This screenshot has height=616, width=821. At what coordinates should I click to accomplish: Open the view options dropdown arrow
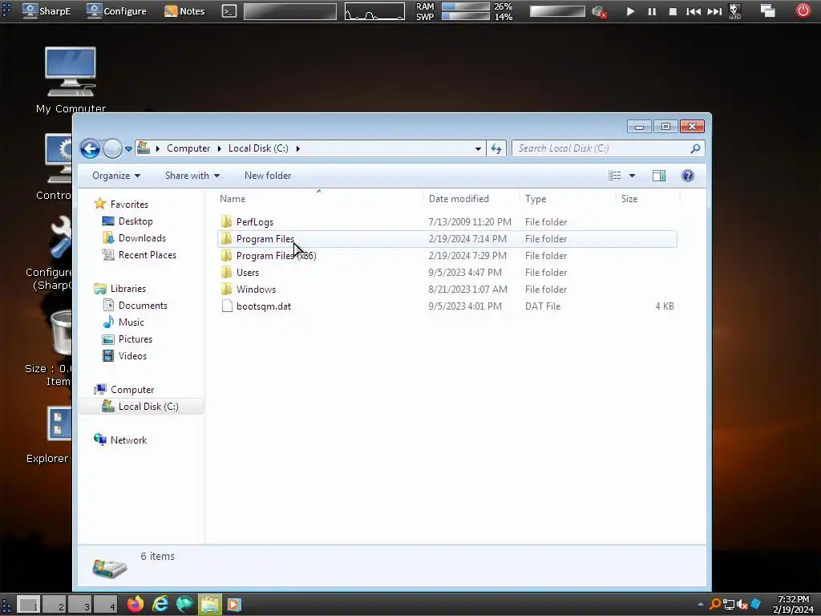[x=632, y=176]
